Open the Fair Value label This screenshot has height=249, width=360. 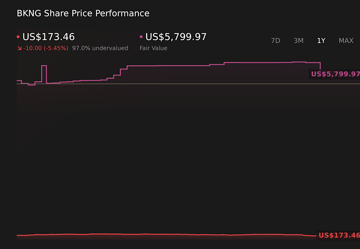pyautogui.click(x=153, y=48)
